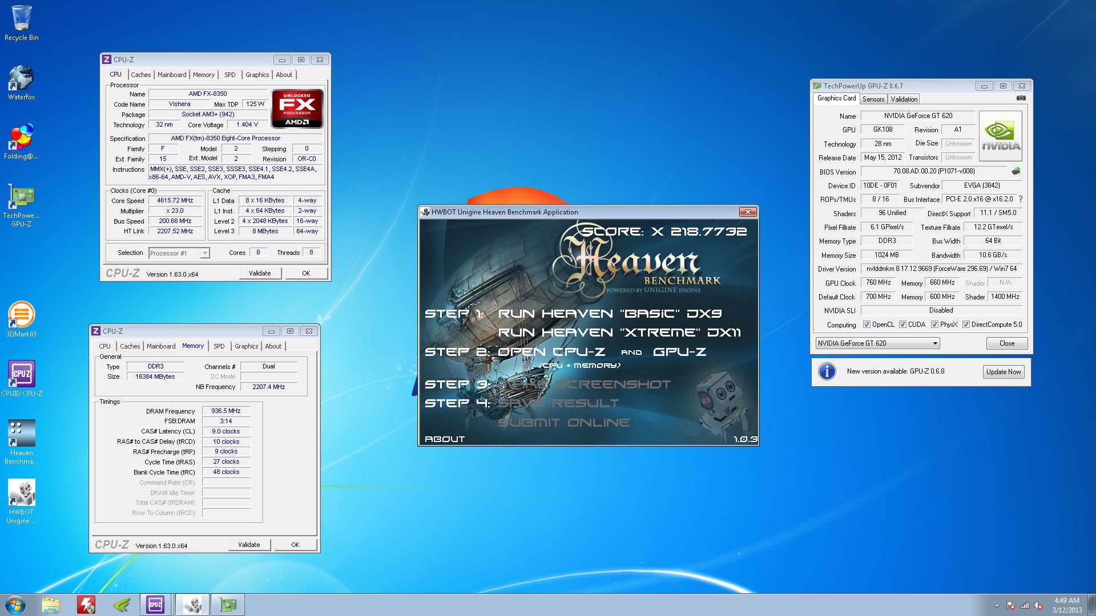Click GPU-Z link in HWBOT Heaven
This screenshot has width=1096, height=616.
coord(679,352)
